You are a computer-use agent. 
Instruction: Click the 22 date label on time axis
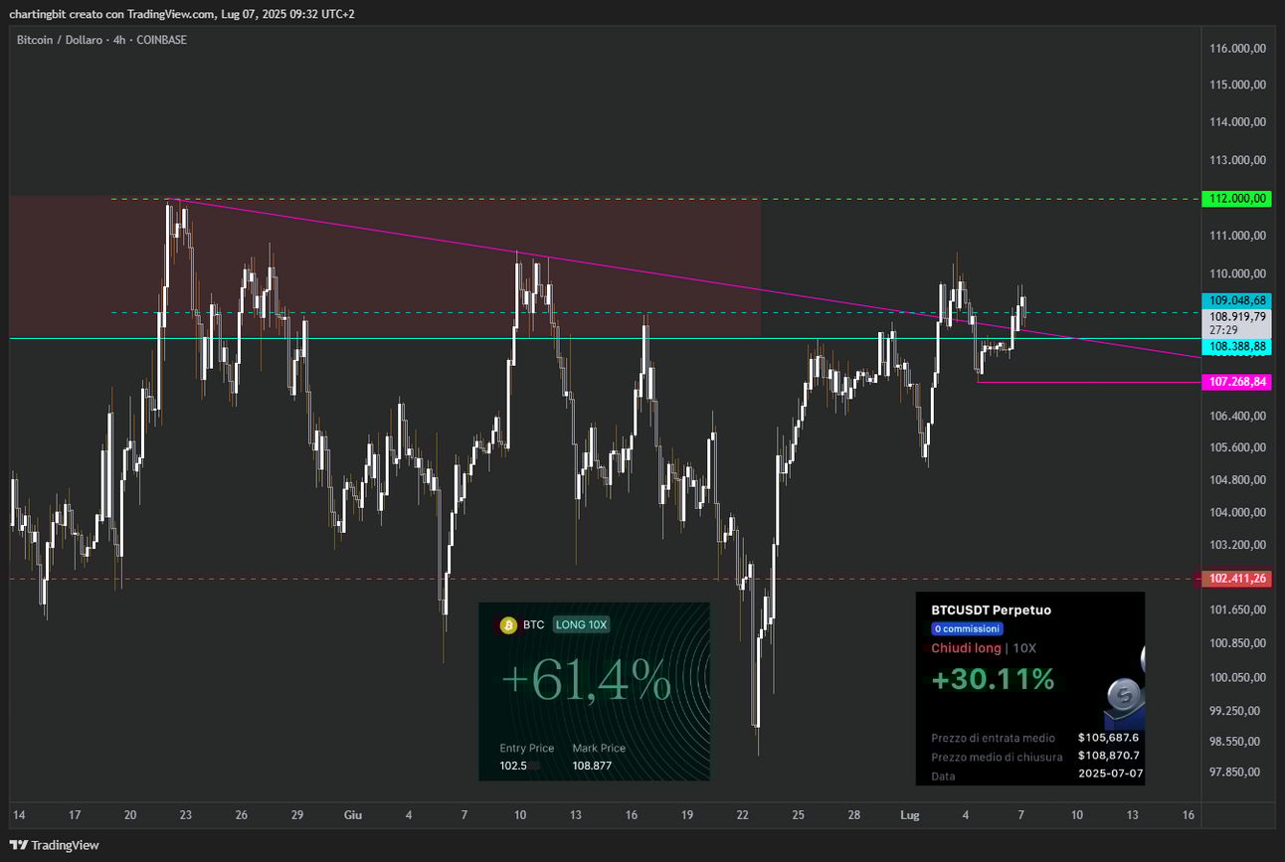coord(743,815)
